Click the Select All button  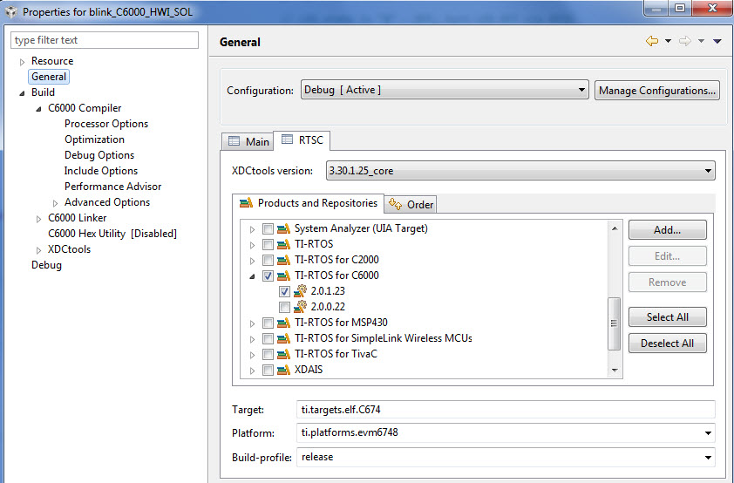tap(667, 316)
